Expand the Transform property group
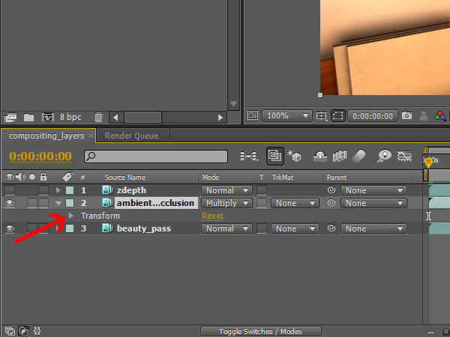The height and width of the screenshot is (337, 450). point(71,216)
